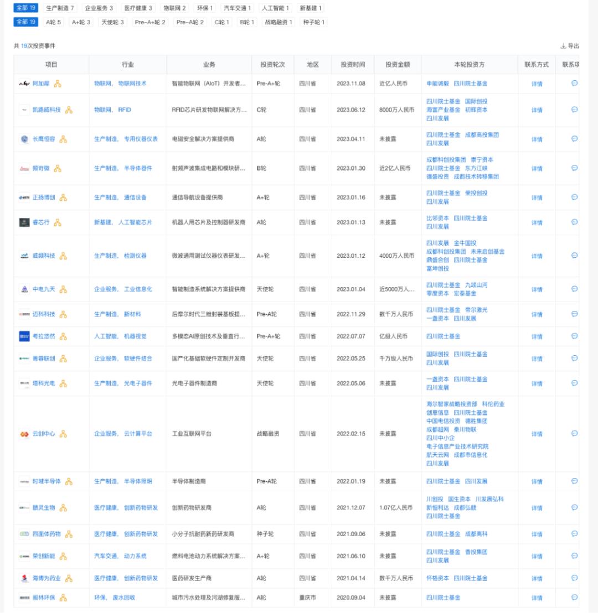Export the list with 导出 button
Viewport: 598px width, 613px height.
click(x=570, y=46)
